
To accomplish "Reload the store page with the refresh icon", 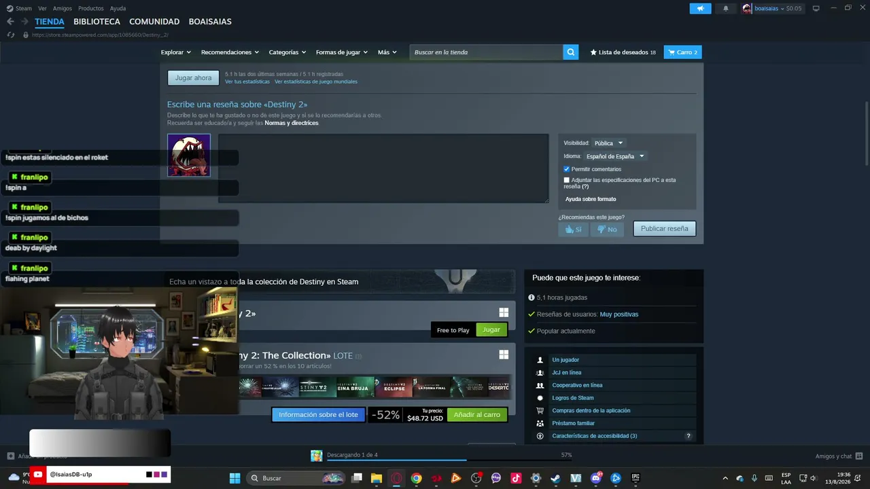I will [x=11, y=35].
